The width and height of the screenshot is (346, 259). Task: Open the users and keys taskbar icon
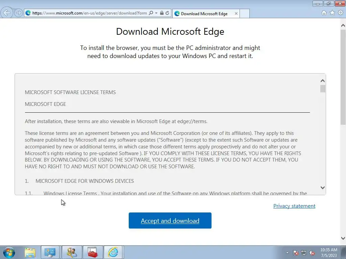coord(72,252)
